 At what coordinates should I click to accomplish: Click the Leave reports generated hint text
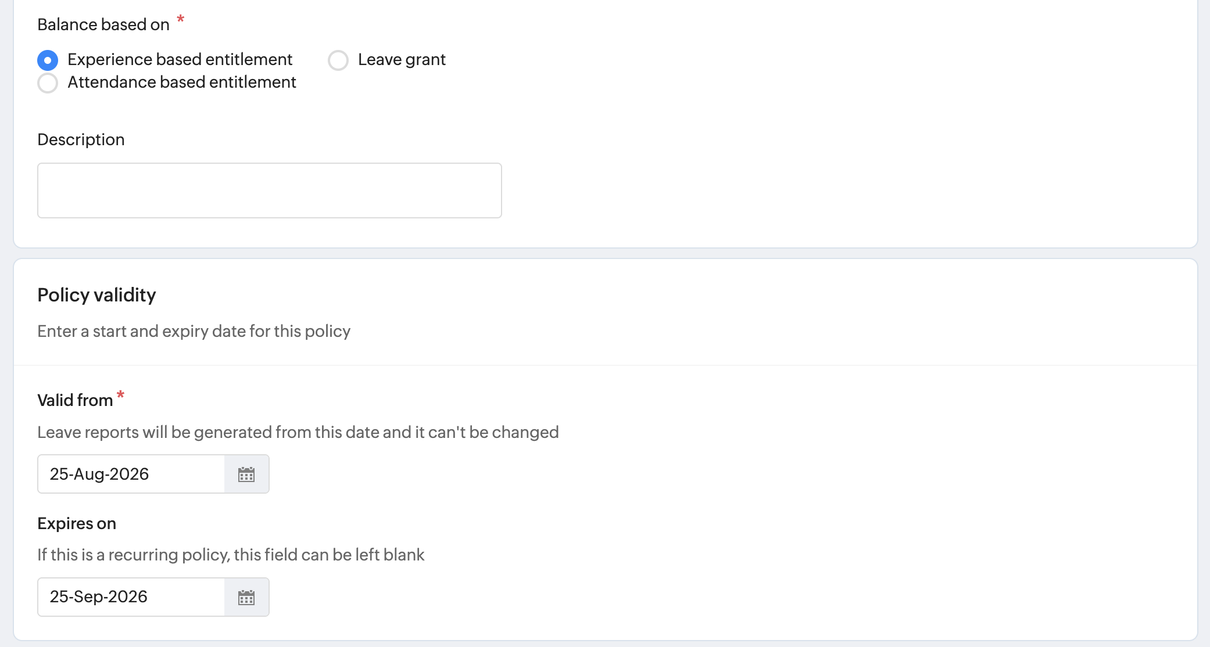click(298, 432)
